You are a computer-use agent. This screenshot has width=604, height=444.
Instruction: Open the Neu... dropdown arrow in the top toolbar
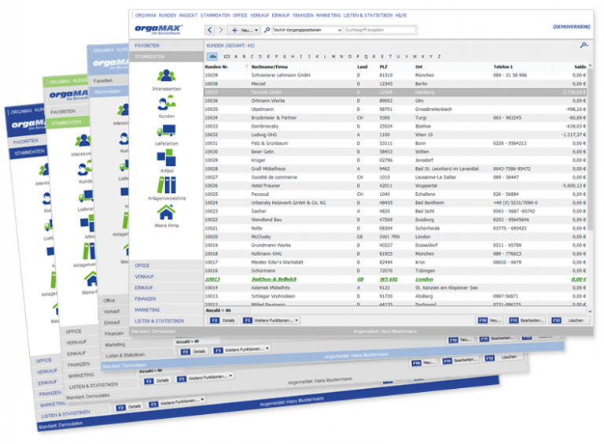[256, 30]
